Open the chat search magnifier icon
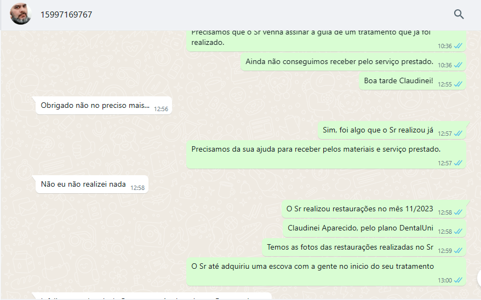Screen dimensions: 481x300 pos(459,14)
